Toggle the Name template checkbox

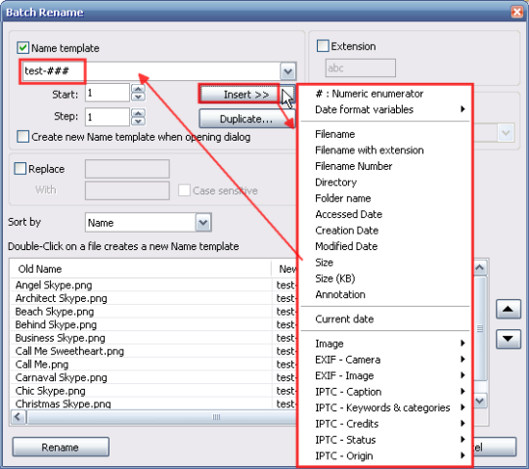click(22, 48)
